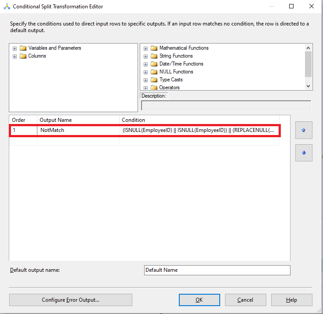The image size is (323, 314).
Task: Expand the Columns tree node
Action: click(x=15, y=56)
